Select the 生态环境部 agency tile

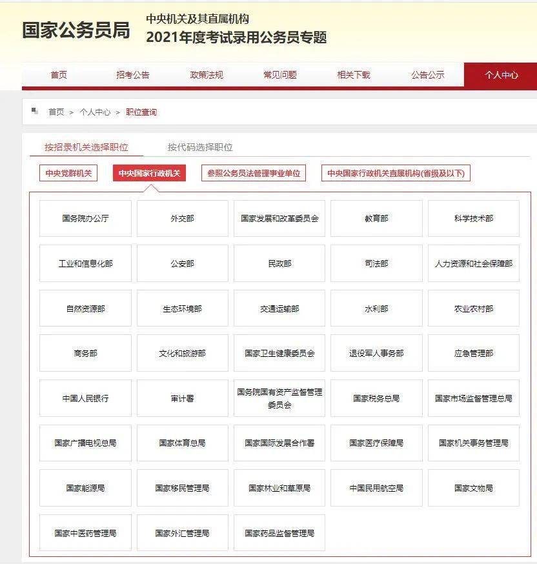click(x=183, y=308)
